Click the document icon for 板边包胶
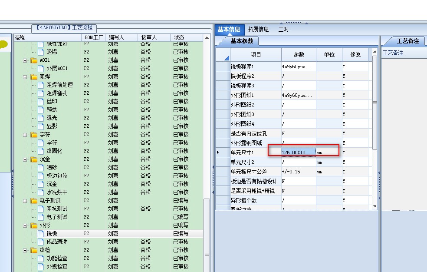The height and width of the screenshot is (272, 427). (41, 176)
